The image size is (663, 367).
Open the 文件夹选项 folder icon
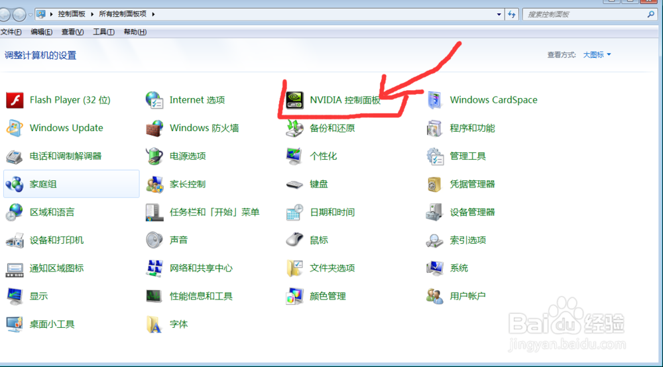294,268
